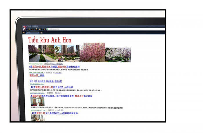Open the pink cherry tree close-up image
203x133 pixels.
92,52
